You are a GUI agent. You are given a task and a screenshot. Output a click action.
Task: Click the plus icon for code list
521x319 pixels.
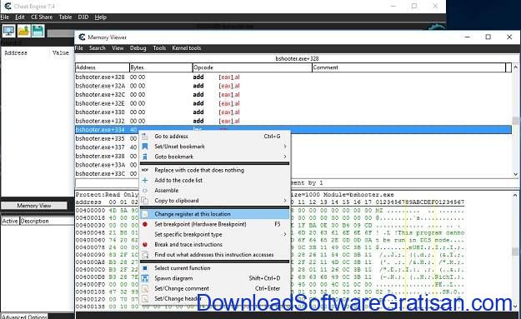tap(145, 180)
